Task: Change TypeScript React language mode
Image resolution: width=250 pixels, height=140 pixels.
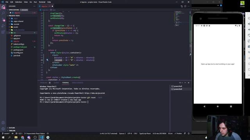Action: [x=145, y=133]
